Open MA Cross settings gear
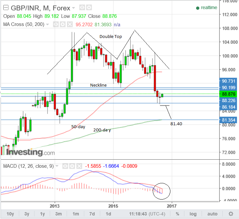The height and width of the screenshot is (219, 239). click(62, 24)
